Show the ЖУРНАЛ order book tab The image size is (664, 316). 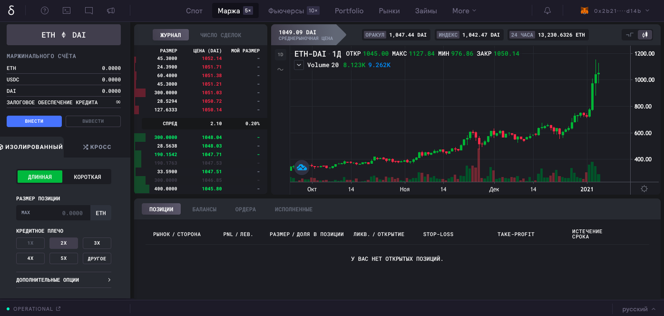coord(170,35)
